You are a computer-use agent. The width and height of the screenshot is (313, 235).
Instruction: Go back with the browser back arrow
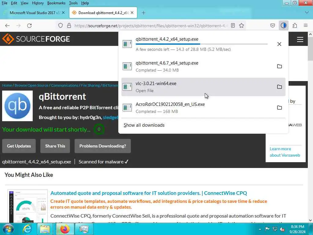pos(7,26)
